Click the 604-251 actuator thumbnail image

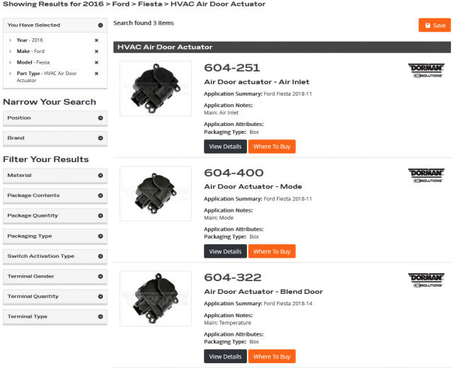[155, 88]
